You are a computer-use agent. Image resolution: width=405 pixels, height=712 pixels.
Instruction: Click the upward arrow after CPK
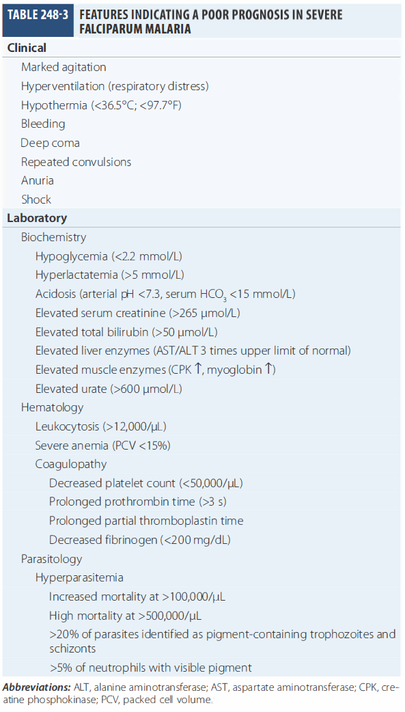[x=197, y=369]
